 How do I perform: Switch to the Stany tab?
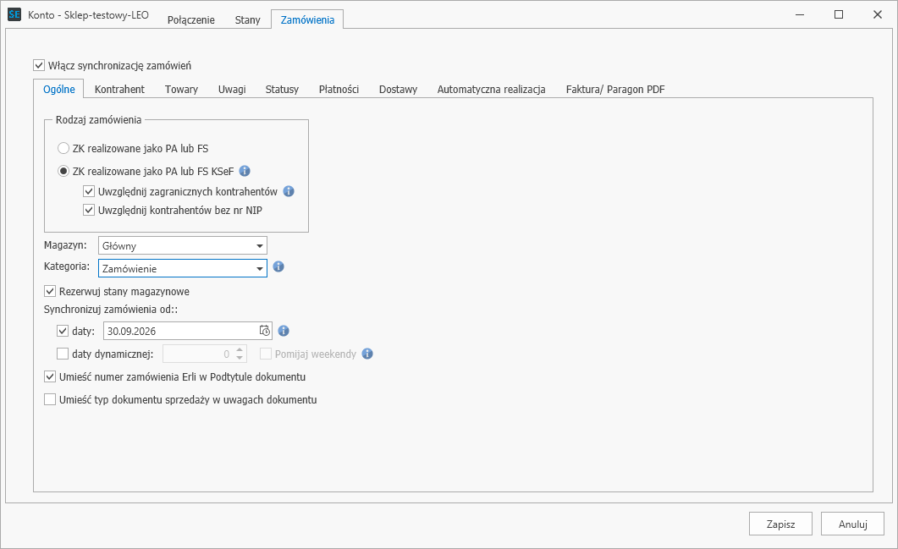coord(247,20)
